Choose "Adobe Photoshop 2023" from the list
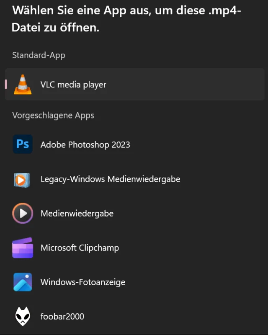Image resolution: width=268 pixels, height=335 pixels. pyautogui.click(x=85, y=145)
